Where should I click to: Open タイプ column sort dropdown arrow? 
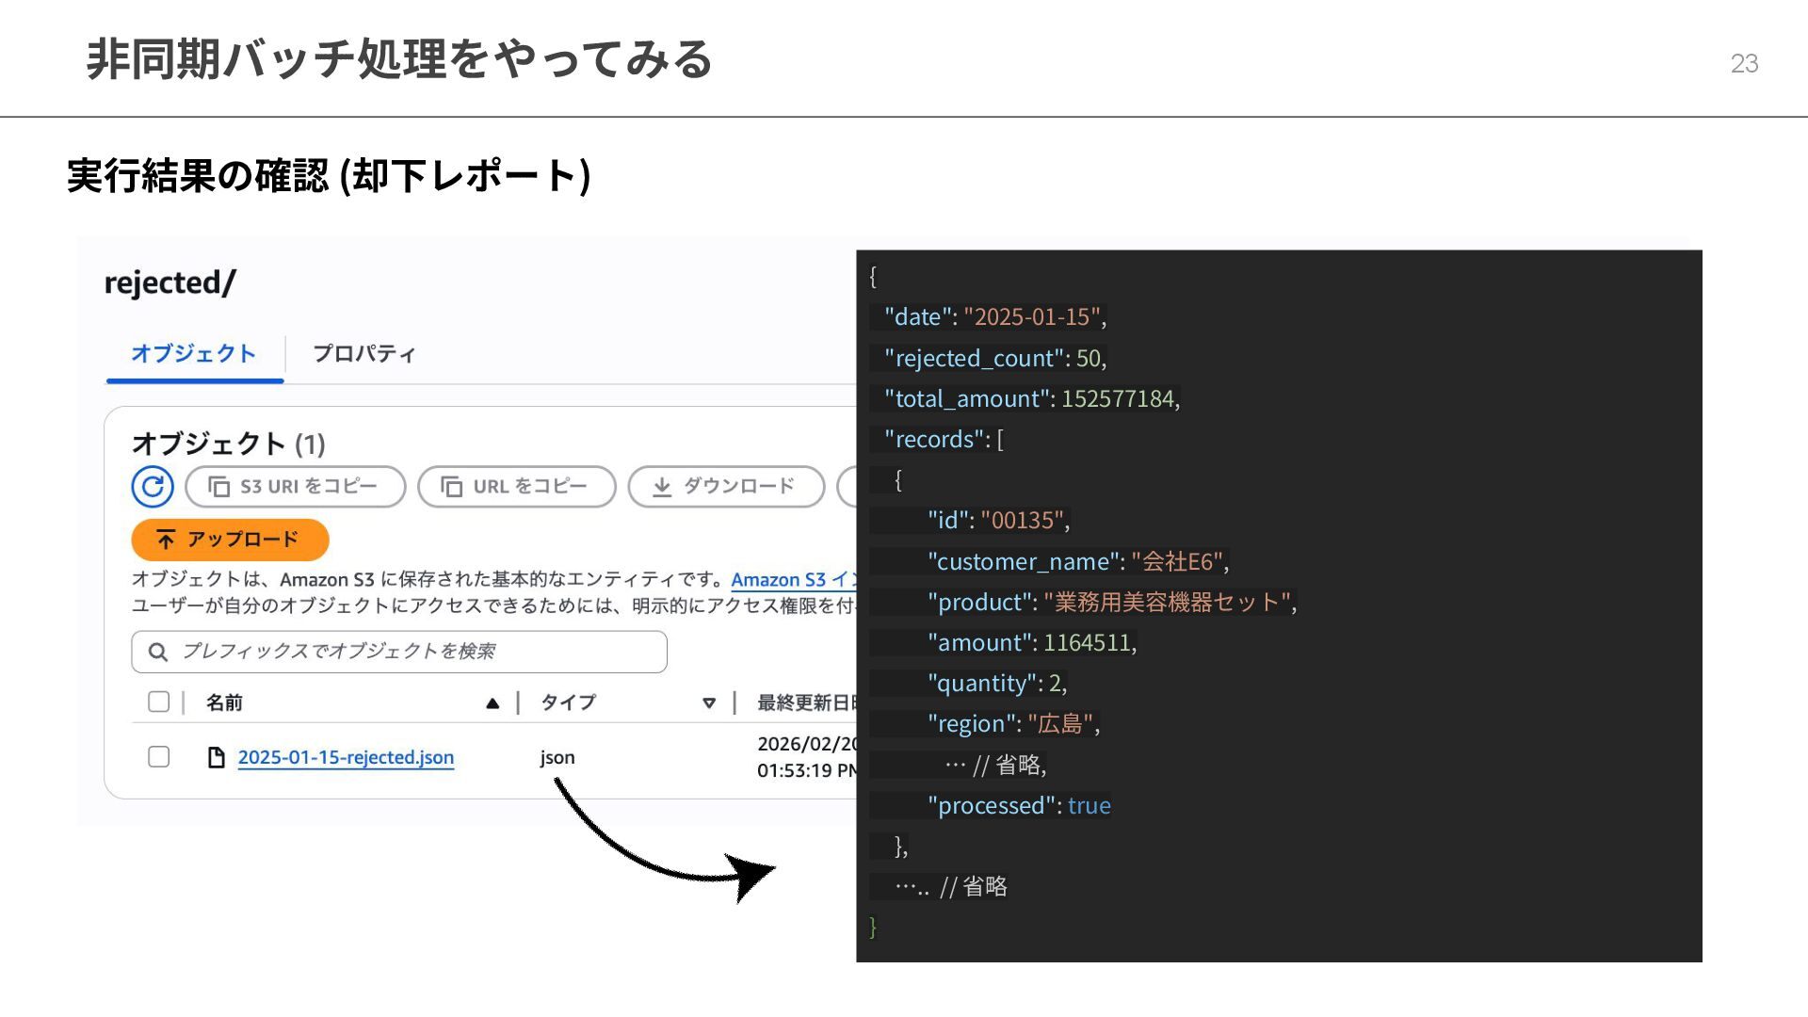709,703
